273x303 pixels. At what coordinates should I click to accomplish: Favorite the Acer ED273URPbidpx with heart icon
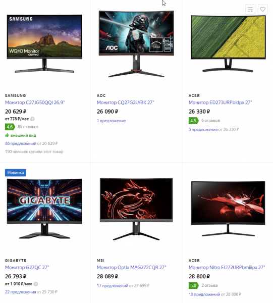pos(262,9)
